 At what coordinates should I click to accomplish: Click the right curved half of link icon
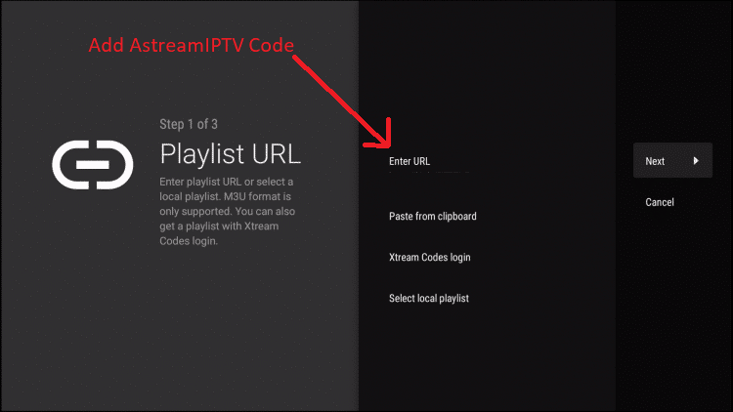115,165
